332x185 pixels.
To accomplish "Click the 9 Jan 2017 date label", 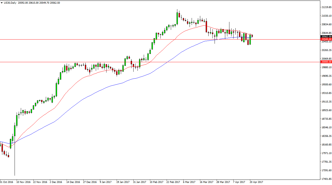I will [x=106, y=182].
